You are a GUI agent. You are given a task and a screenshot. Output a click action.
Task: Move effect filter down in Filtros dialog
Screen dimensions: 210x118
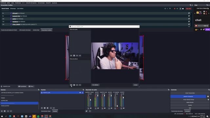click(80, 85)
